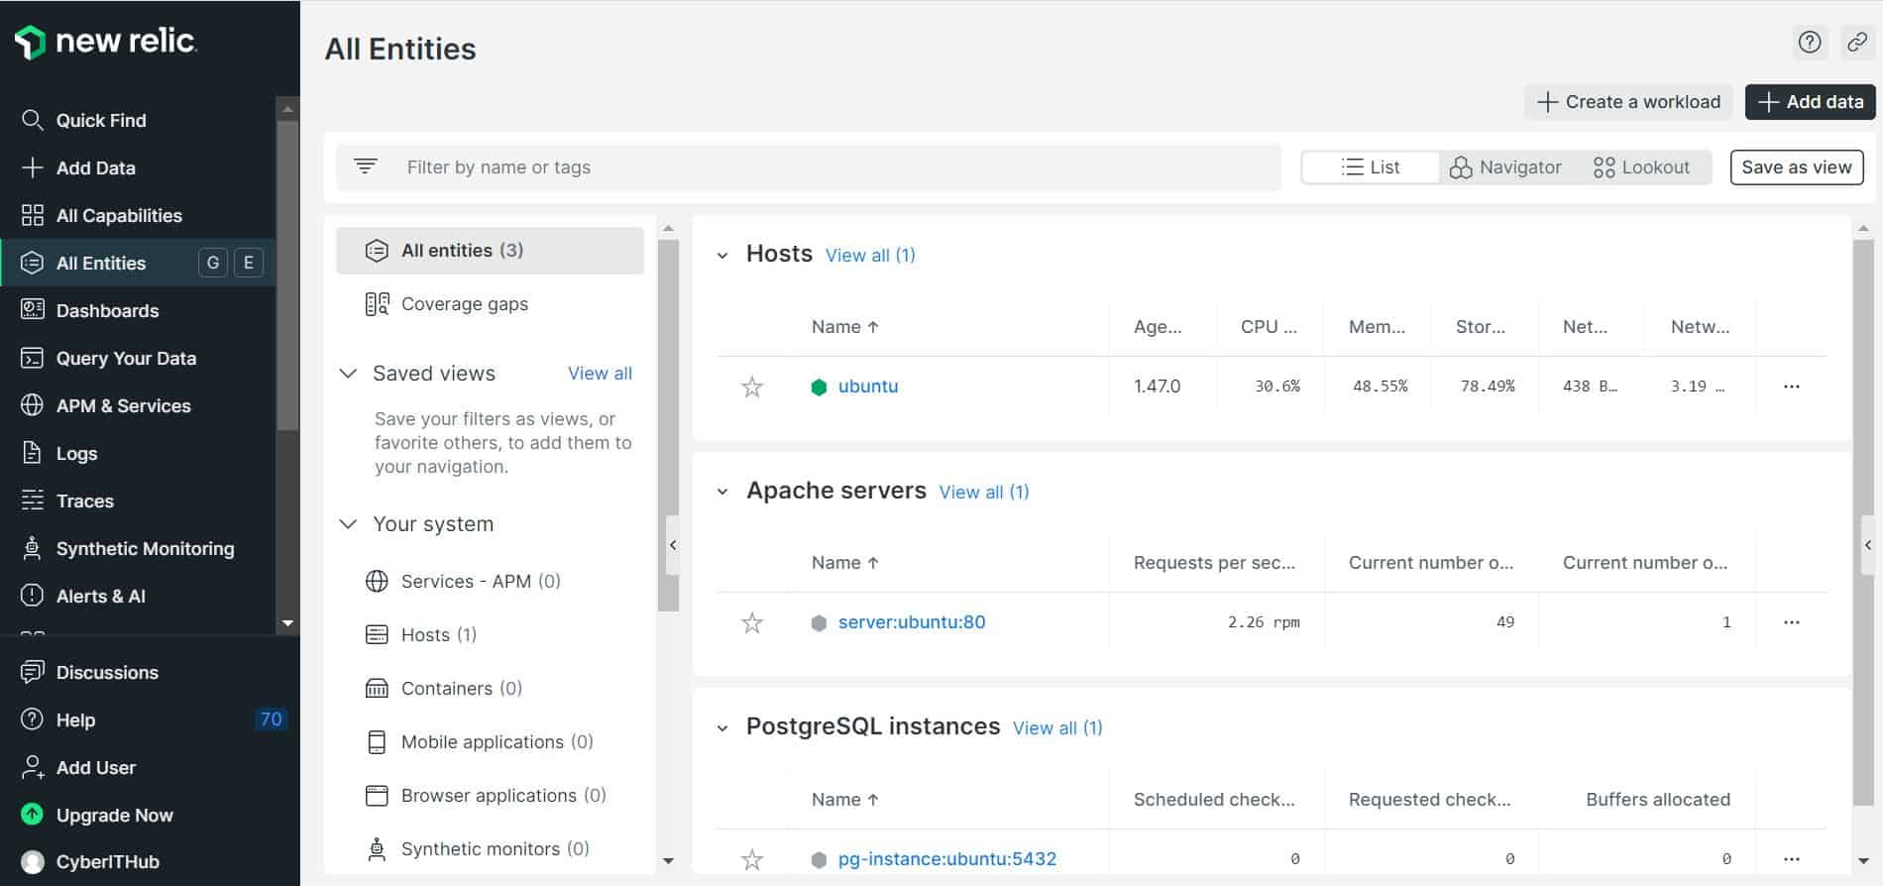
Task: Select Mobile applications (0)
Action: click(x=497, y=741)
